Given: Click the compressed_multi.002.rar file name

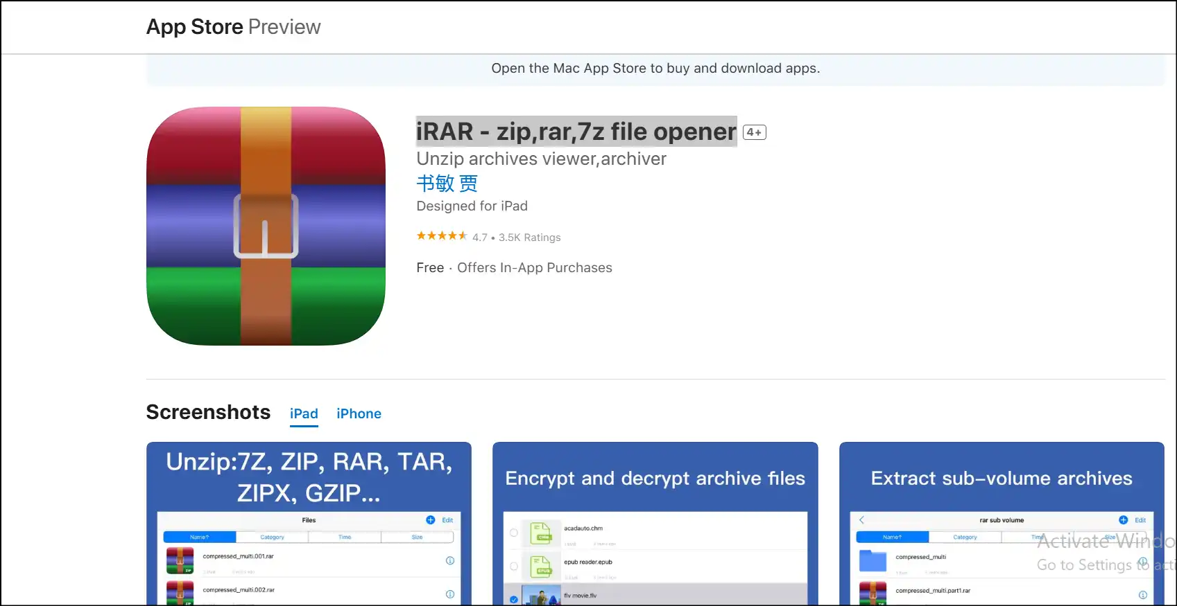Looking at the screenshot, I should click(238, 590).
